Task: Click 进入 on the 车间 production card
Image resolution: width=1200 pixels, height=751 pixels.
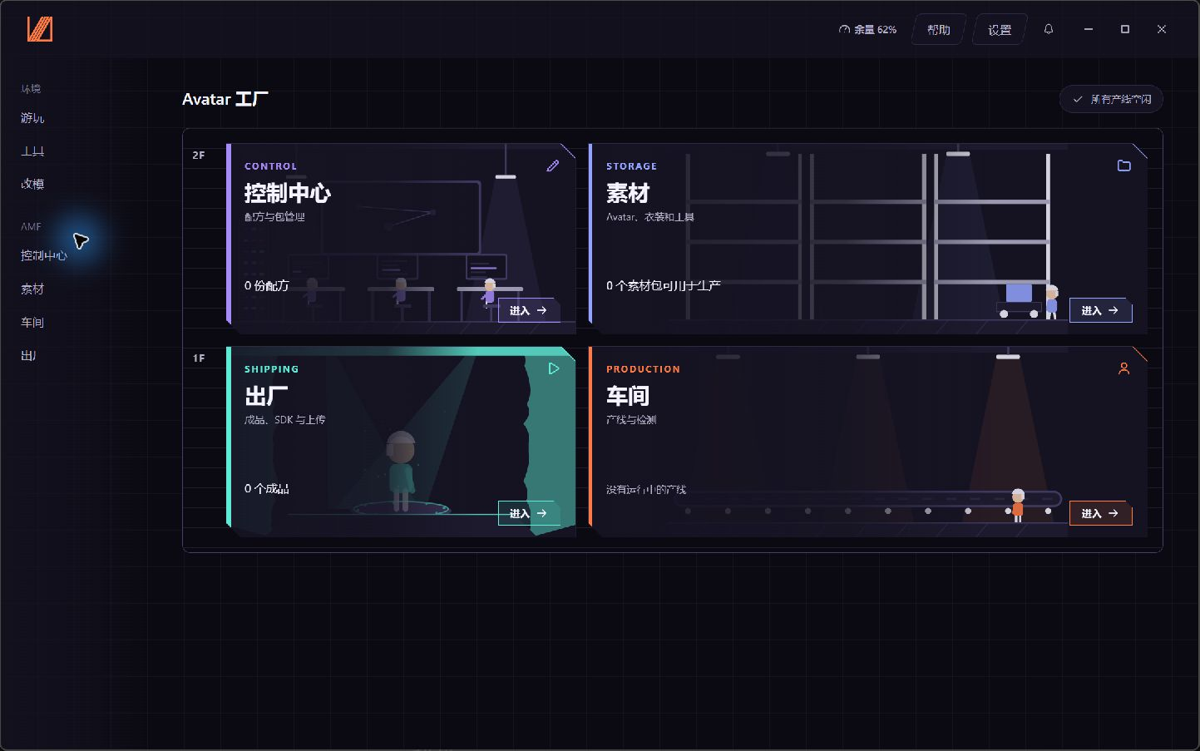Action: [1100, 513]
